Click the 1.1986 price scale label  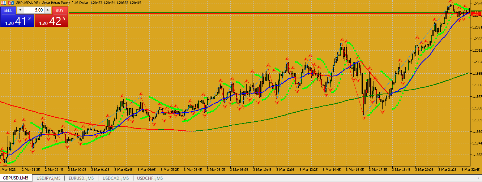pyautogui.click(x=477, y=85)
